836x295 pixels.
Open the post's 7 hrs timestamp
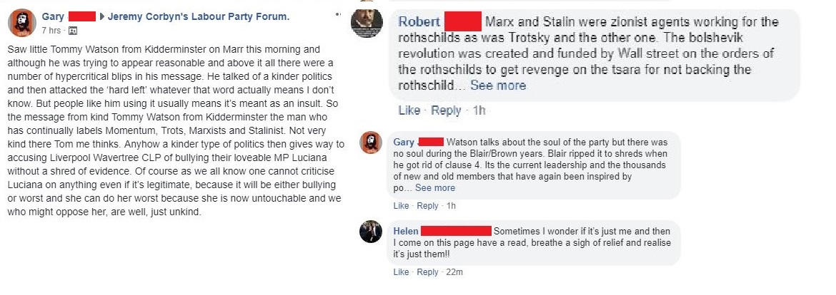(51, 31)
